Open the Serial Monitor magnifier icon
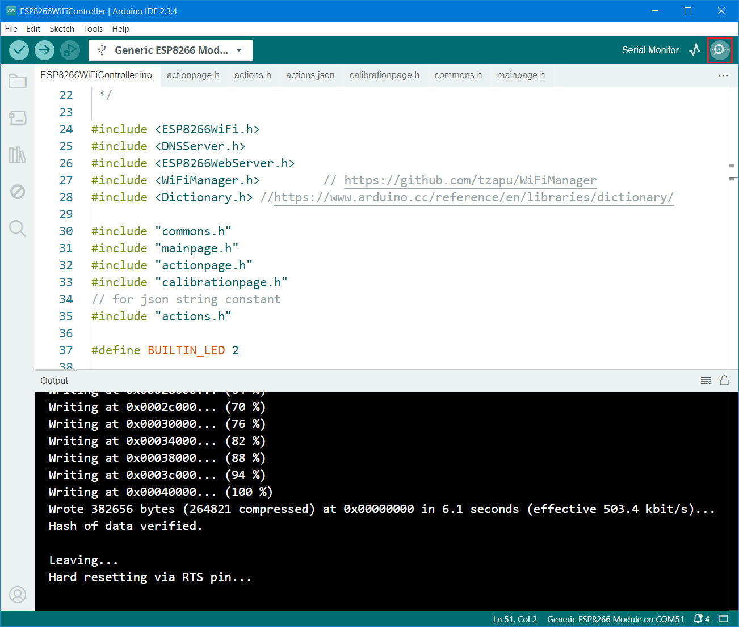 (x=720, y=50)
